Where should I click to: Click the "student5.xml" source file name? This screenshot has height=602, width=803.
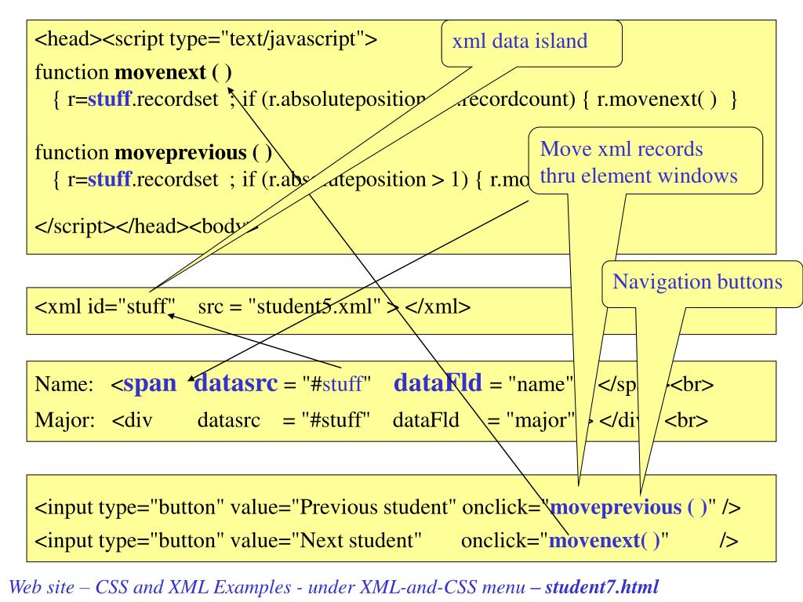point(314,306)
